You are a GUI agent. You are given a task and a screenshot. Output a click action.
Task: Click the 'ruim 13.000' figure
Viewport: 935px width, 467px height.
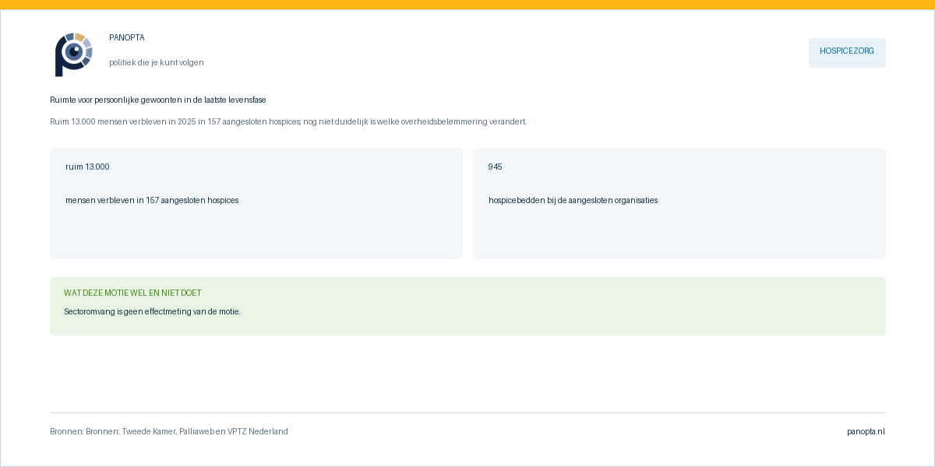87,167
